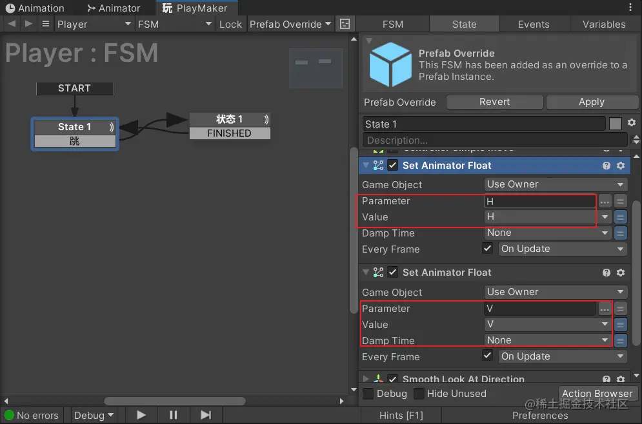
Task: Open gear menu of second Set Animator Float
Action: pos(621,273)
